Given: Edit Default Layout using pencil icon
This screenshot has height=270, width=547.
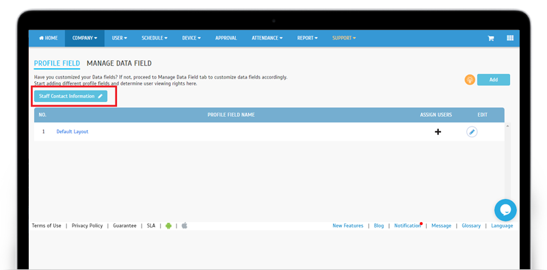Looking at the screenshot, I should 472,132.
